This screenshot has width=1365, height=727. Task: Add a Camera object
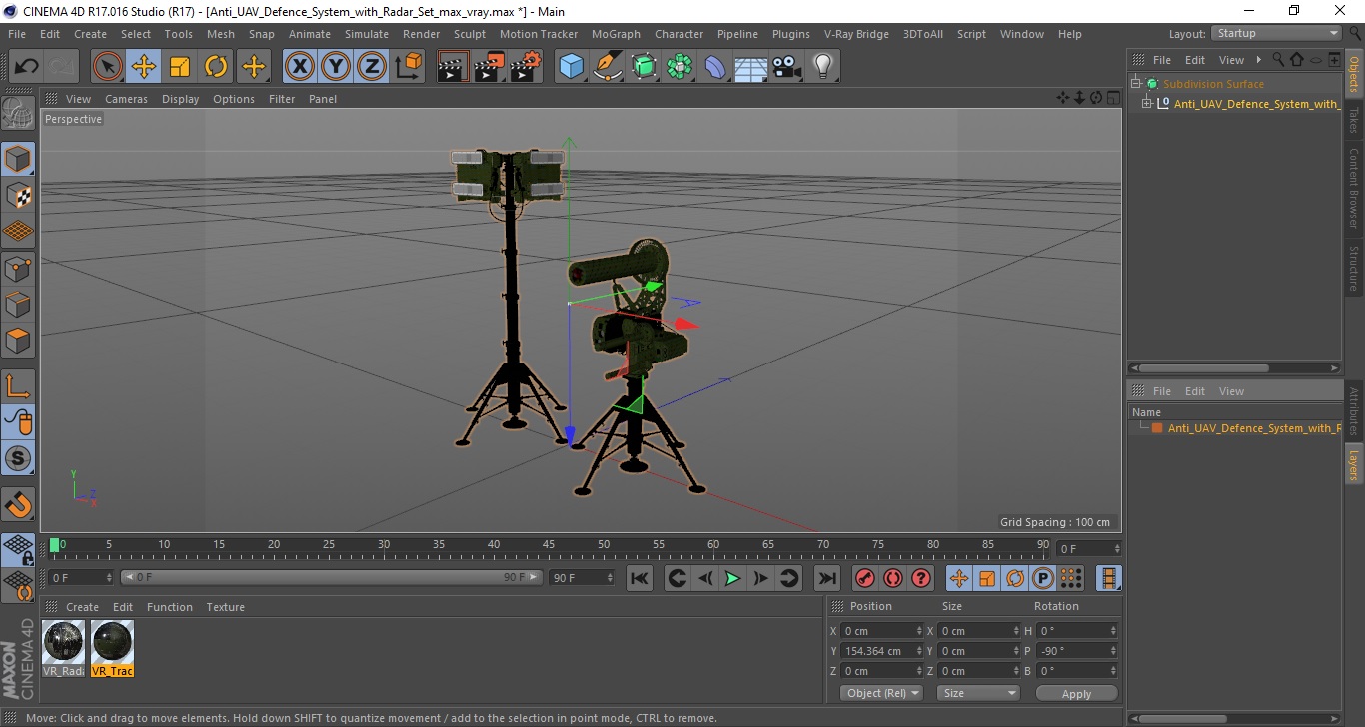[786, 67]
